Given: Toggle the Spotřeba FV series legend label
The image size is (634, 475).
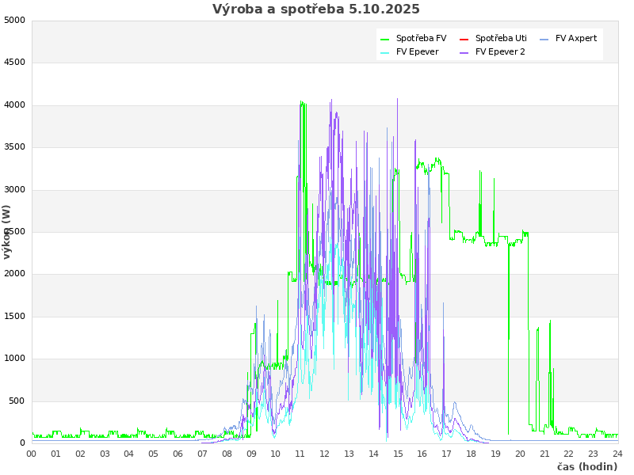Looking at the screenshot, I should (421, 39).
